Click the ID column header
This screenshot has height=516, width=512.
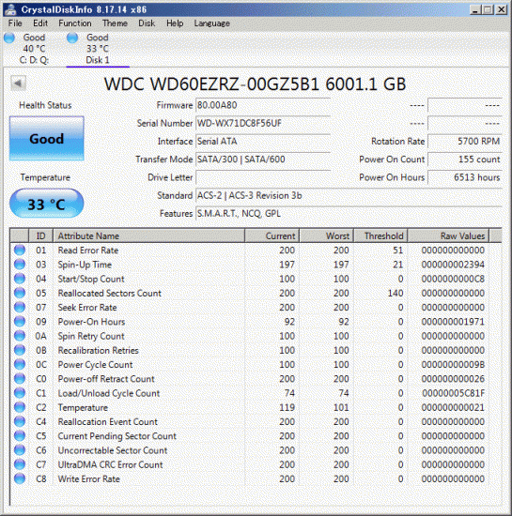pos(40,235)
